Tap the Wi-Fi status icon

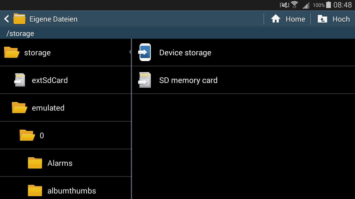click(x=294, y=5)
